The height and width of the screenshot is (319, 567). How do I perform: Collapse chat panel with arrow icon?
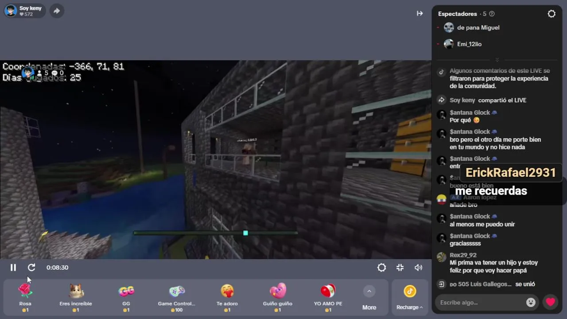click(420, 14)
